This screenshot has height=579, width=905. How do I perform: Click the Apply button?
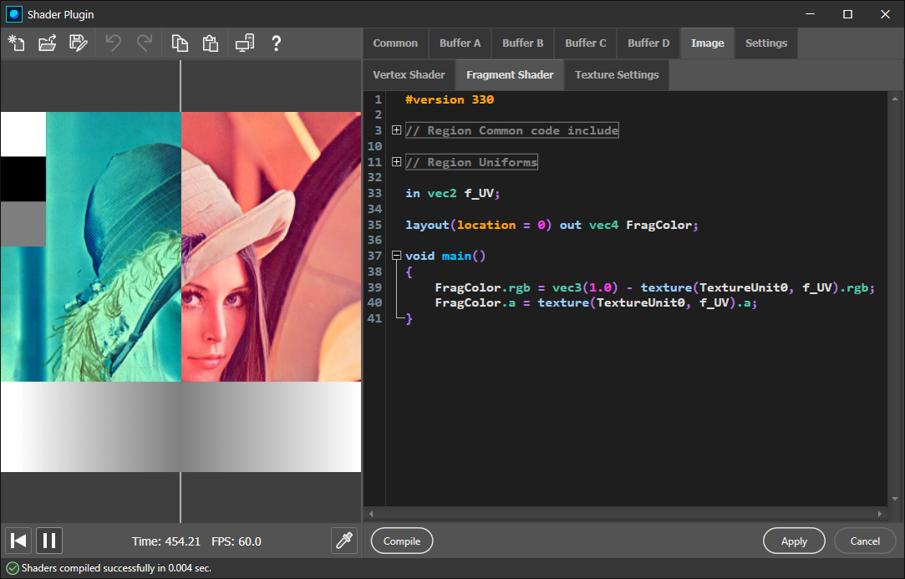794,541
